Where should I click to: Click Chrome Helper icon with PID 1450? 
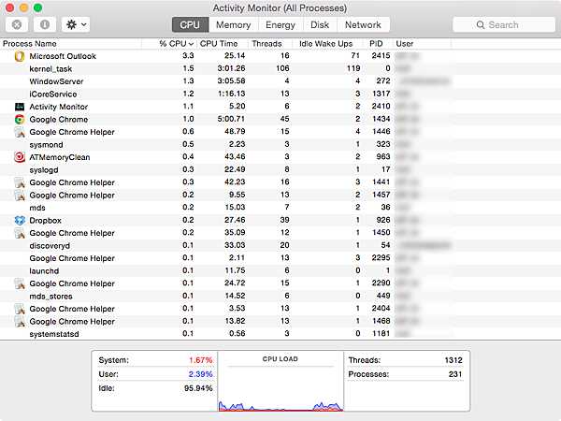pyautogui.click(x=20, y=233)
